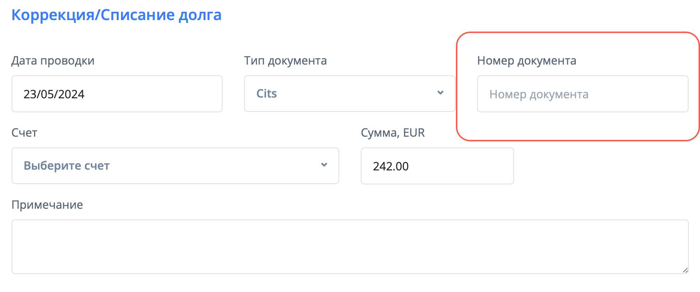Viewport: 700px width, 292px height.
Task: Click the chevron arrow in Счет selector
Action: coord(324,165)
